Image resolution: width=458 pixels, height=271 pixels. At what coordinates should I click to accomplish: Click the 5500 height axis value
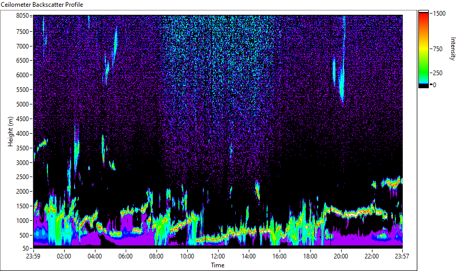click(22, 90)
